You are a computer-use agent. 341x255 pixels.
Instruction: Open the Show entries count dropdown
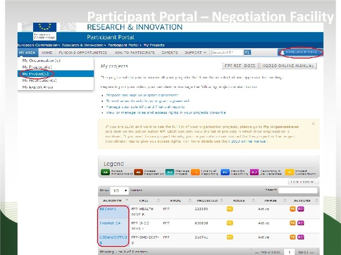(119, 191)
